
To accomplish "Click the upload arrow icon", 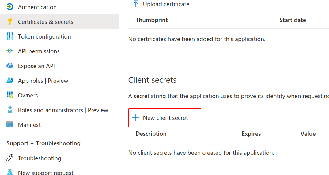I will click(135, 4).
